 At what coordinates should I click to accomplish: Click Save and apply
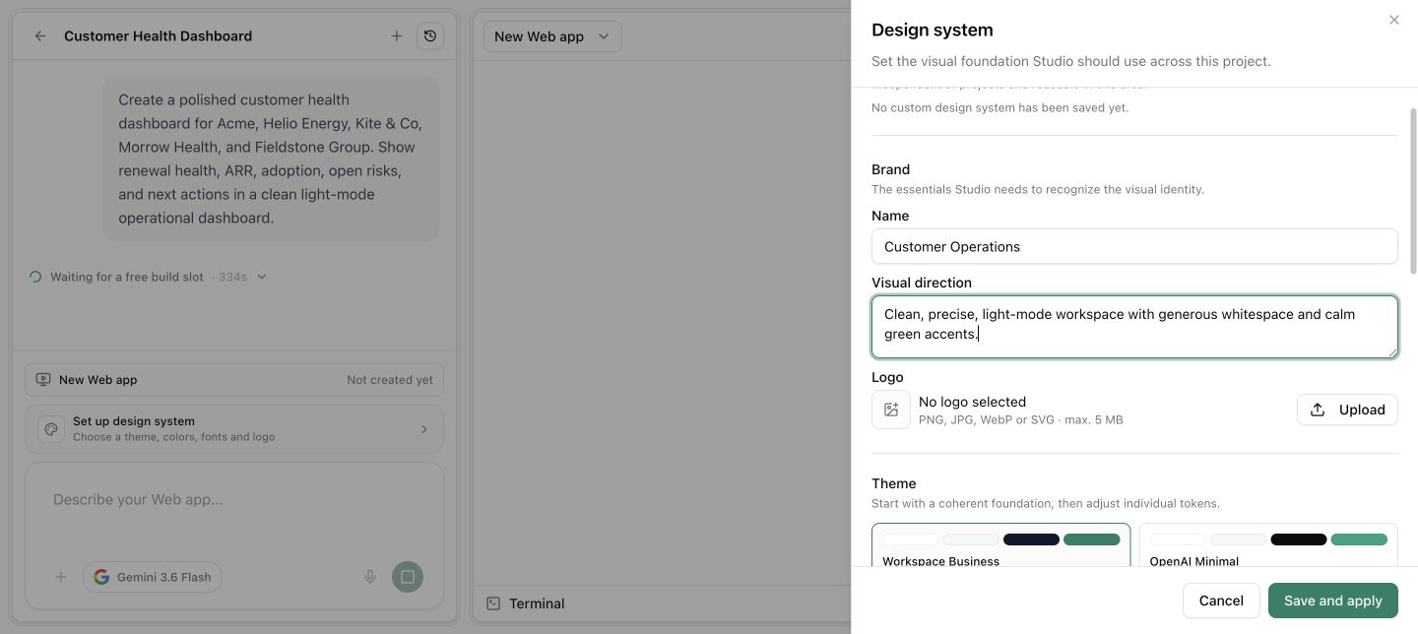1333,601
